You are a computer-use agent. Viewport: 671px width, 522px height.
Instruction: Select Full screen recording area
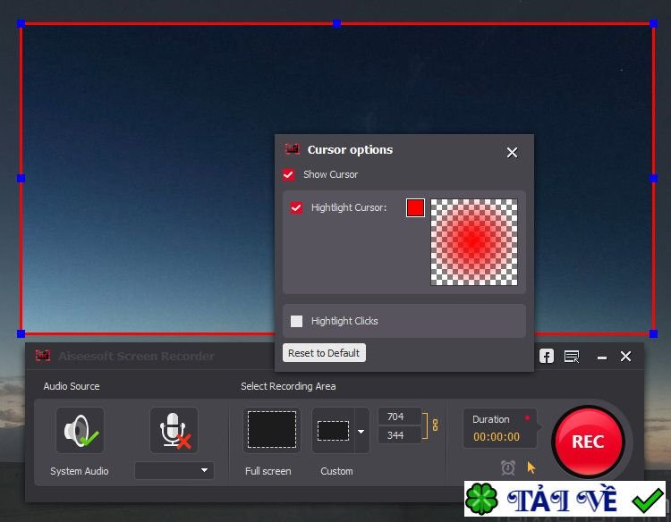pos(271,431)
